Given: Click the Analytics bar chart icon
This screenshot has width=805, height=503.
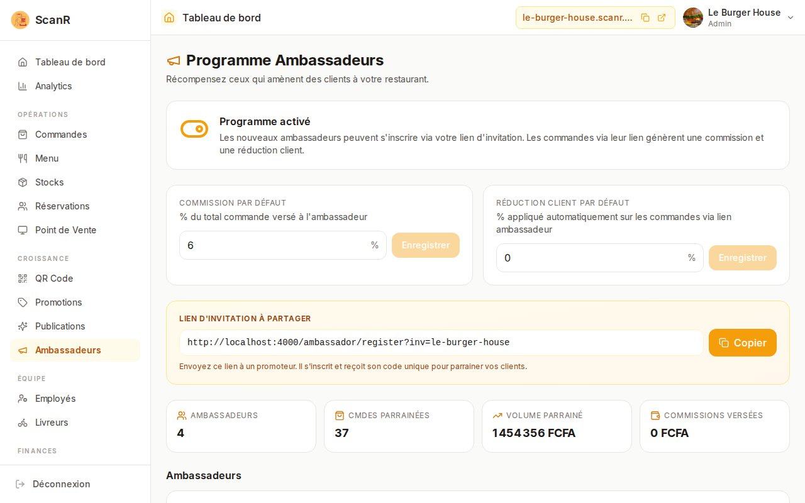Looking at the screenshot, I should [x=23, y=86].
